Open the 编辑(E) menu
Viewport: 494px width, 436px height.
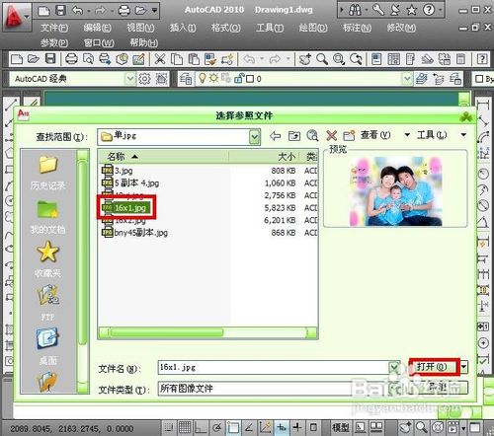click(97, 28)
